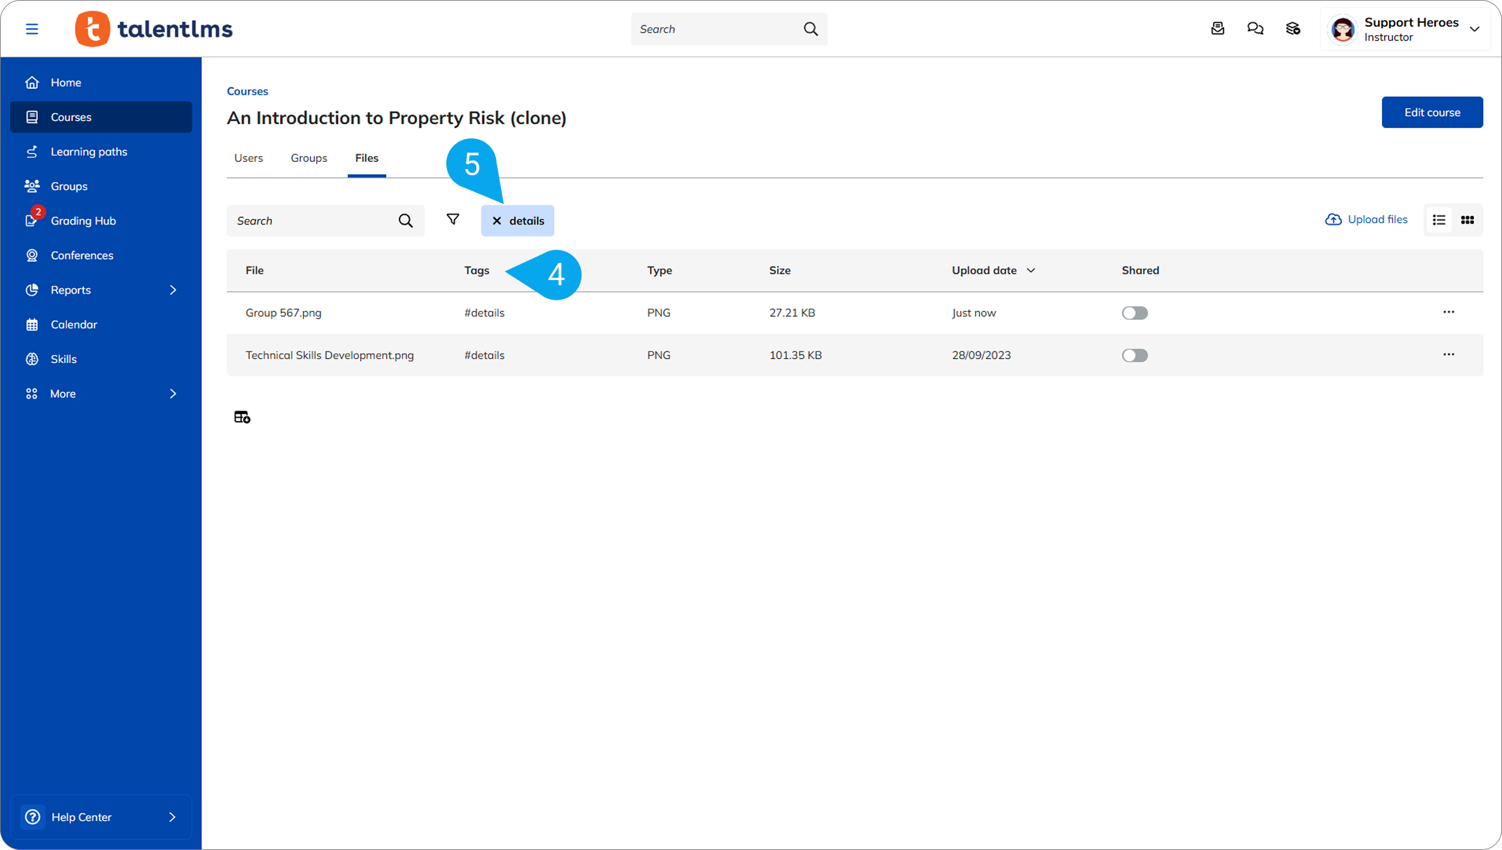Click the hamburger menu icon

[x=32, y=29]
